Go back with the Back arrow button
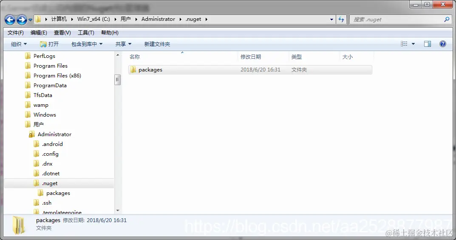The height and width of the screenshot is (240, 456). pyautogui.click(x=10, y=20)
